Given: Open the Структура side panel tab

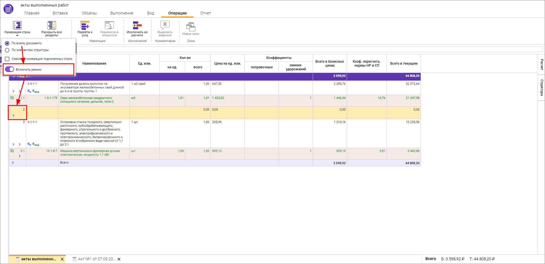Looking at the screenshot, I should click(x=541, y=88).
